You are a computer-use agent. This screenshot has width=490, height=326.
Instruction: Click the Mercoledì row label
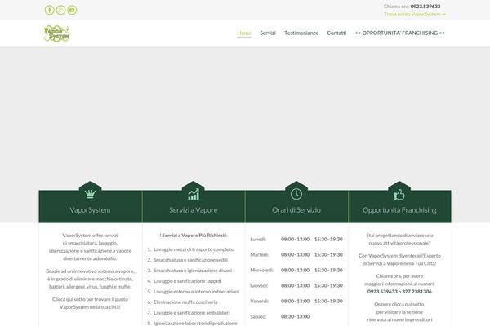click(262, 270)
